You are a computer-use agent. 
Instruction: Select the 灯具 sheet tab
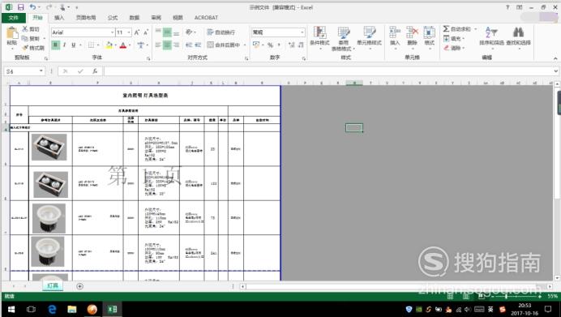53,285
